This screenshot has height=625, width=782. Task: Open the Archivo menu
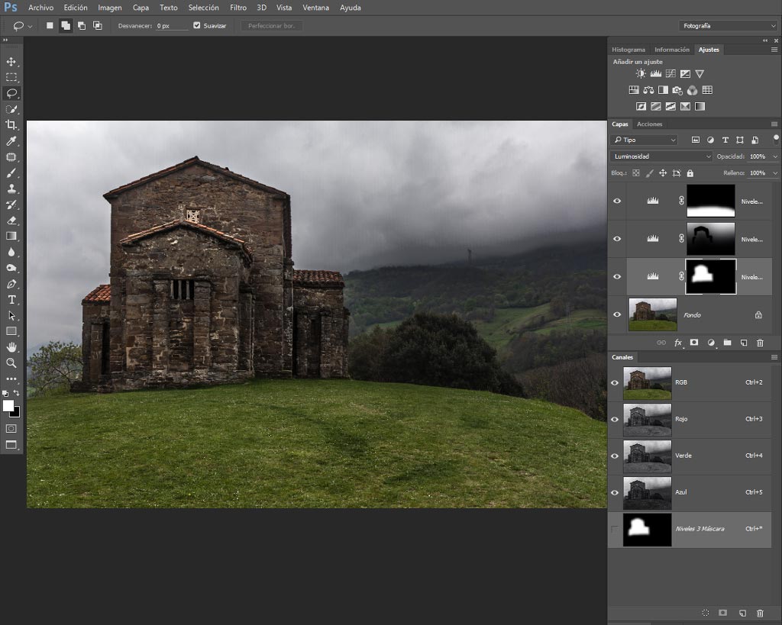pos(41,8)
